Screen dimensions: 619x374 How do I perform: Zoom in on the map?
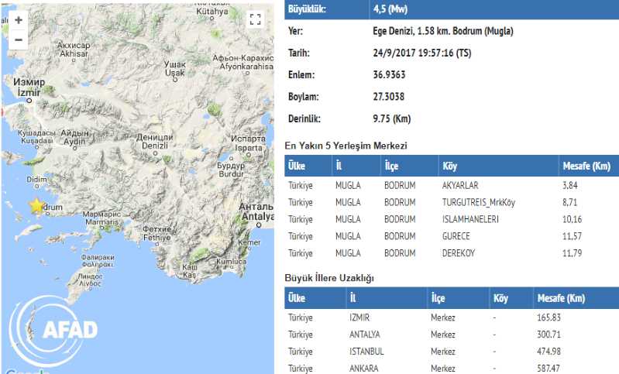click(x=19, y=20)
